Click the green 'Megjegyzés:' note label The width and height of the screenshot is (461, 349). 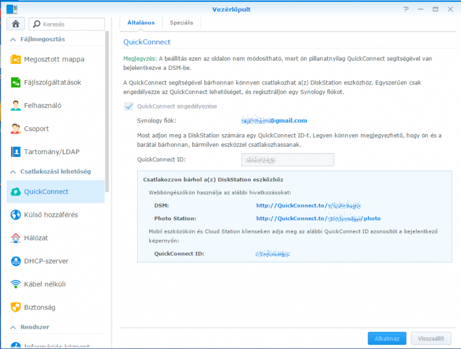click(x=140, y=58)
